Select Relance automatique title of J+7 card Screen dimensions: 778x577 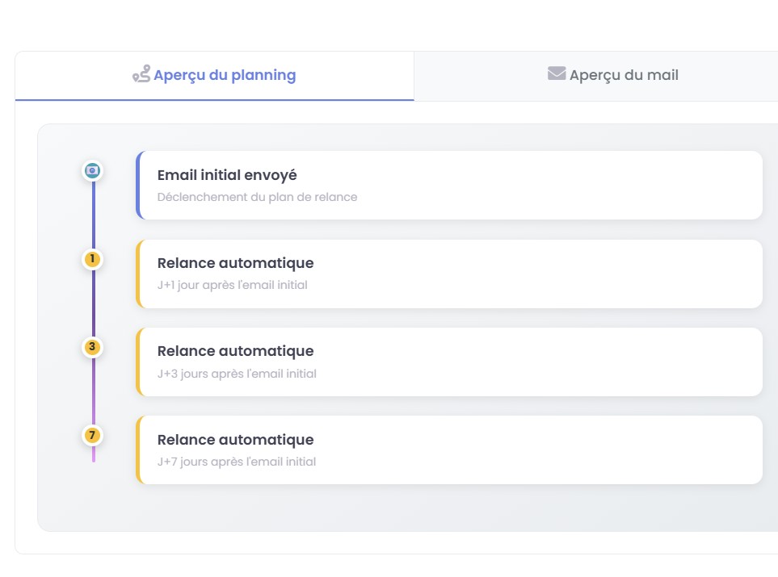pos(235,440)
